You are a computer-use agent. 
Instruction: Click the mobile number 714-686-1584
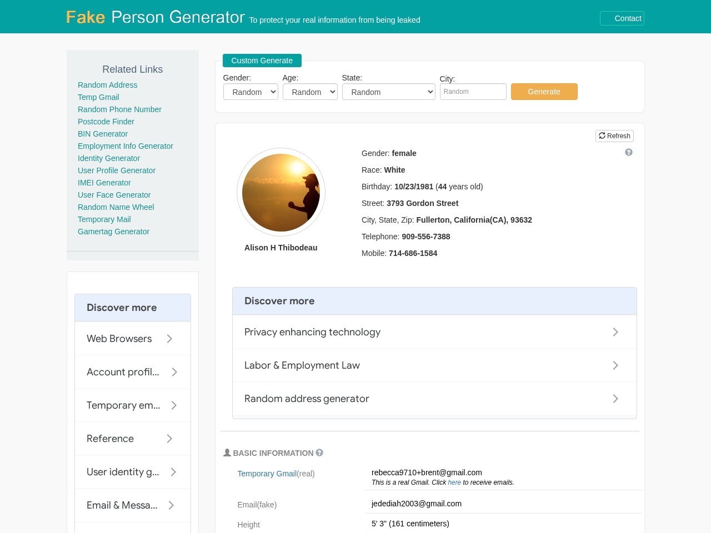coord(413,253)
